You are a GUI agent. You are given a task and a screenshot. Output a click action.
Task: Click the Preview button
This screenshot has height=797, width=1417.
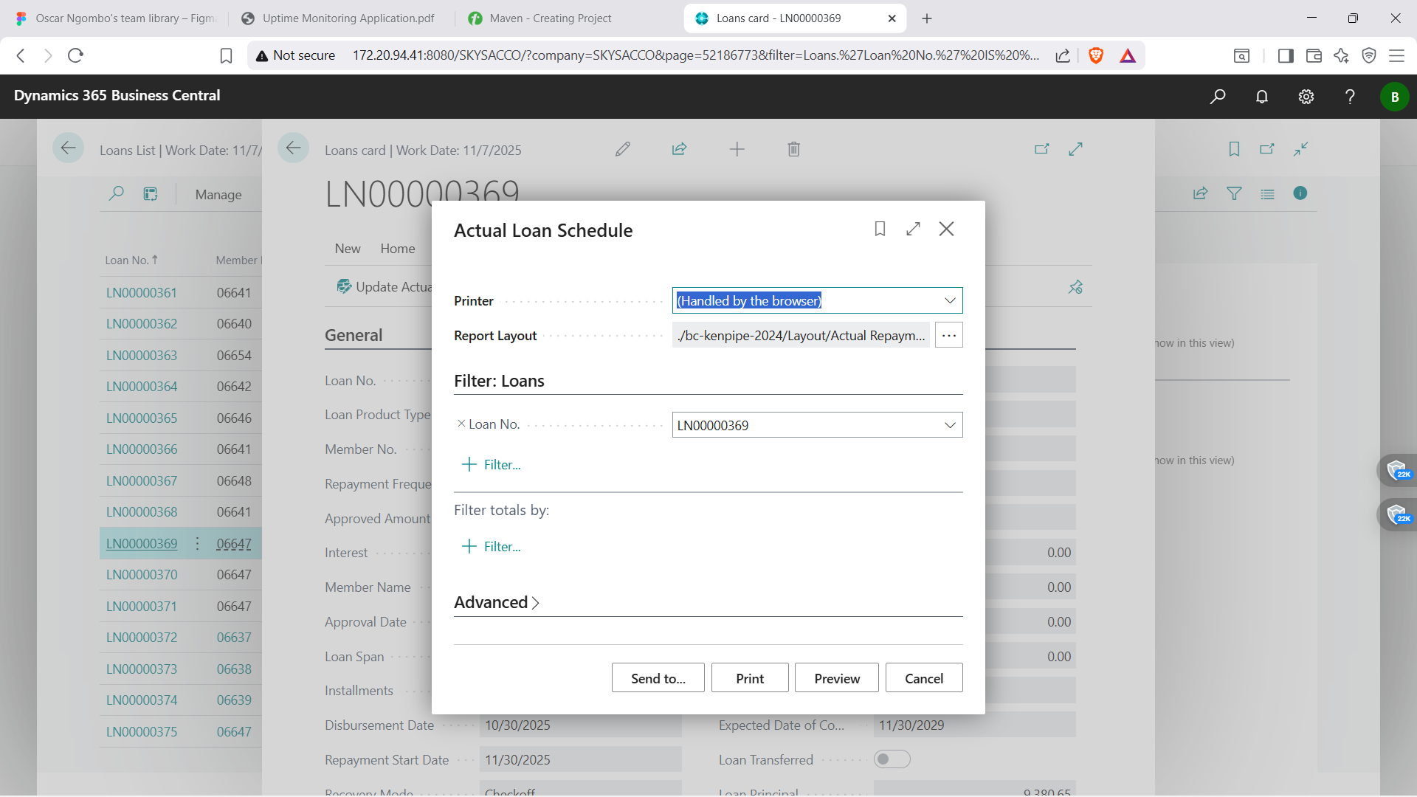coord(836,678)
